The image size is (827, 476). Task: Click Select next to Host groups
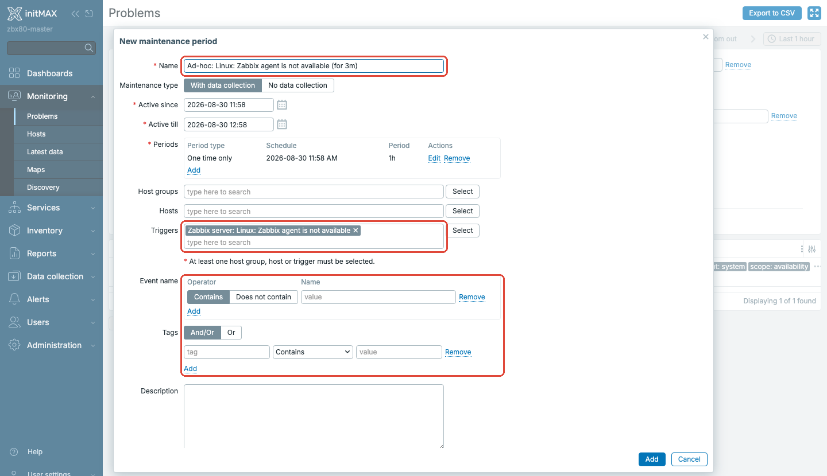[x=462, y=192]
